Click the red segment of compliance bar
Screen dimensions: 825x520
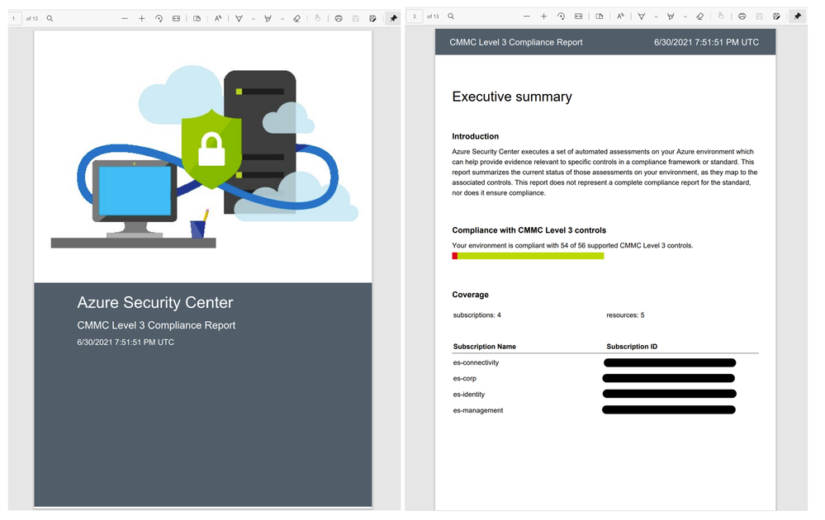coord(454,256)
